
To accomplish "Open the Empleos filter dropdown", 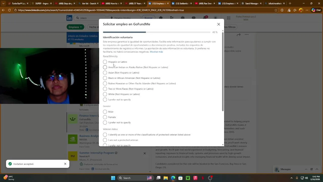I will [x=75, y=27].
